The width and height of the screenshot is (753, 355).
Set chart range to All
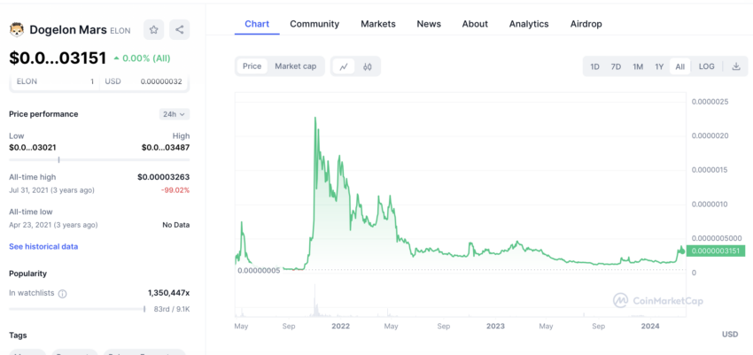680,66
